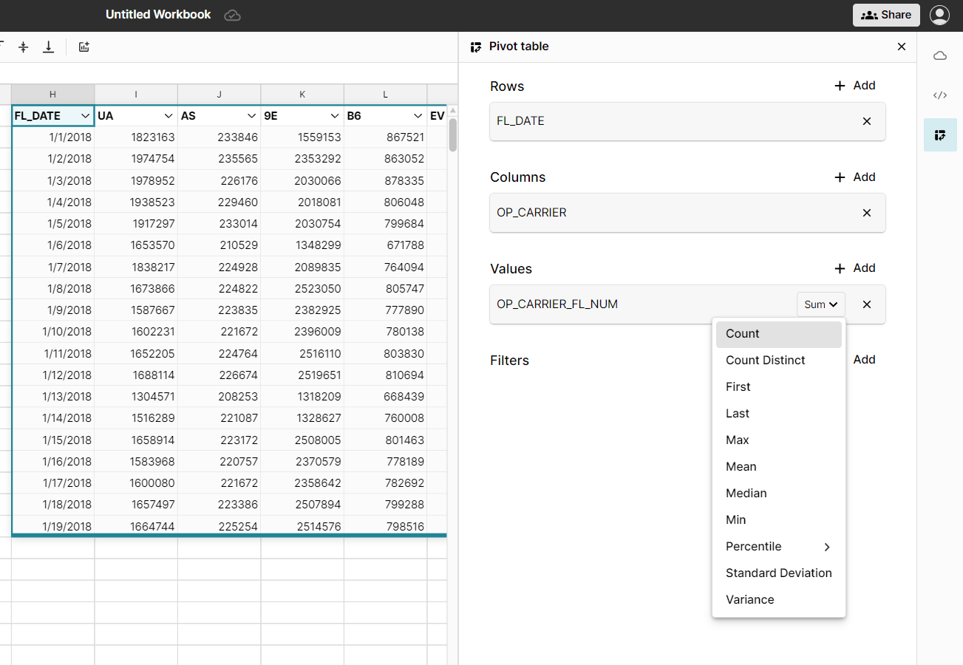Image resolution: width=963 pixels, height=665 pixels.
Task: Choose Variance in the aggregation menu
Action: coord(749,599)
